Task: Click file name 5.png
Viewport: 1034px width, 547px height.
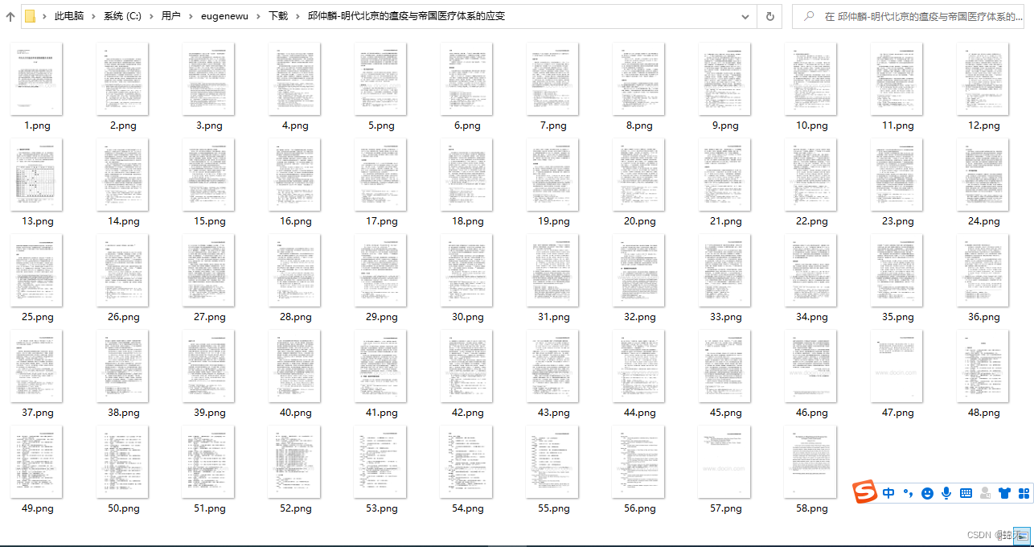Action: (381, 125)
